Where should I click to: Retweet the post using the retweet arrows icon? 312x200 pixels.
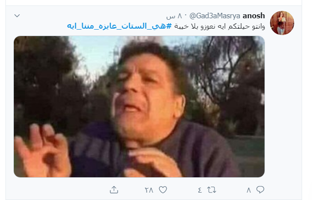[x=212, y=190]
